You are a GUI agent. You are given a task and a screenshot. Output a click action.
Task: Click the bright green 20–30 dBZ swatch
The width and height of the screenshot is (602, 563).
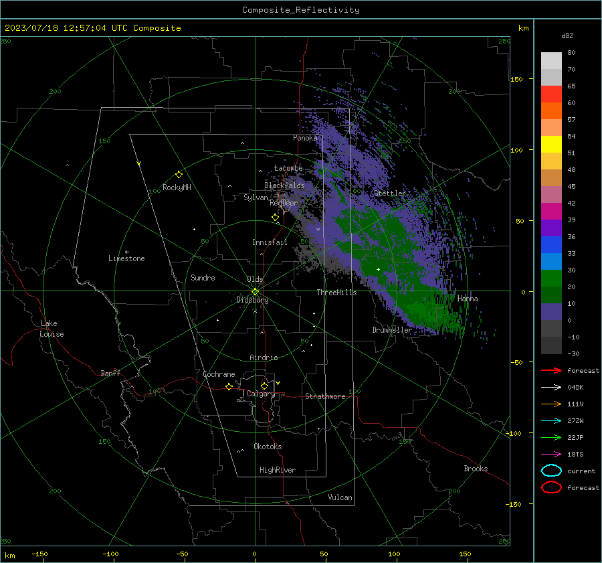(x=551, y=278)
